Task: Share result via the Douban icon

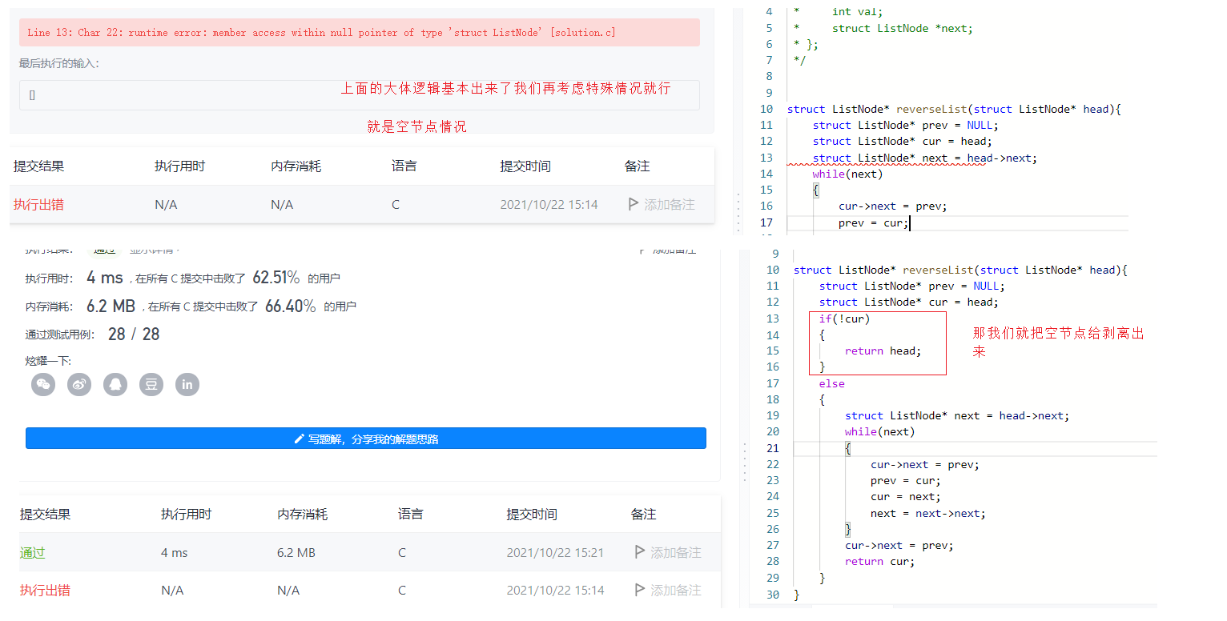Action: point(151,384)
